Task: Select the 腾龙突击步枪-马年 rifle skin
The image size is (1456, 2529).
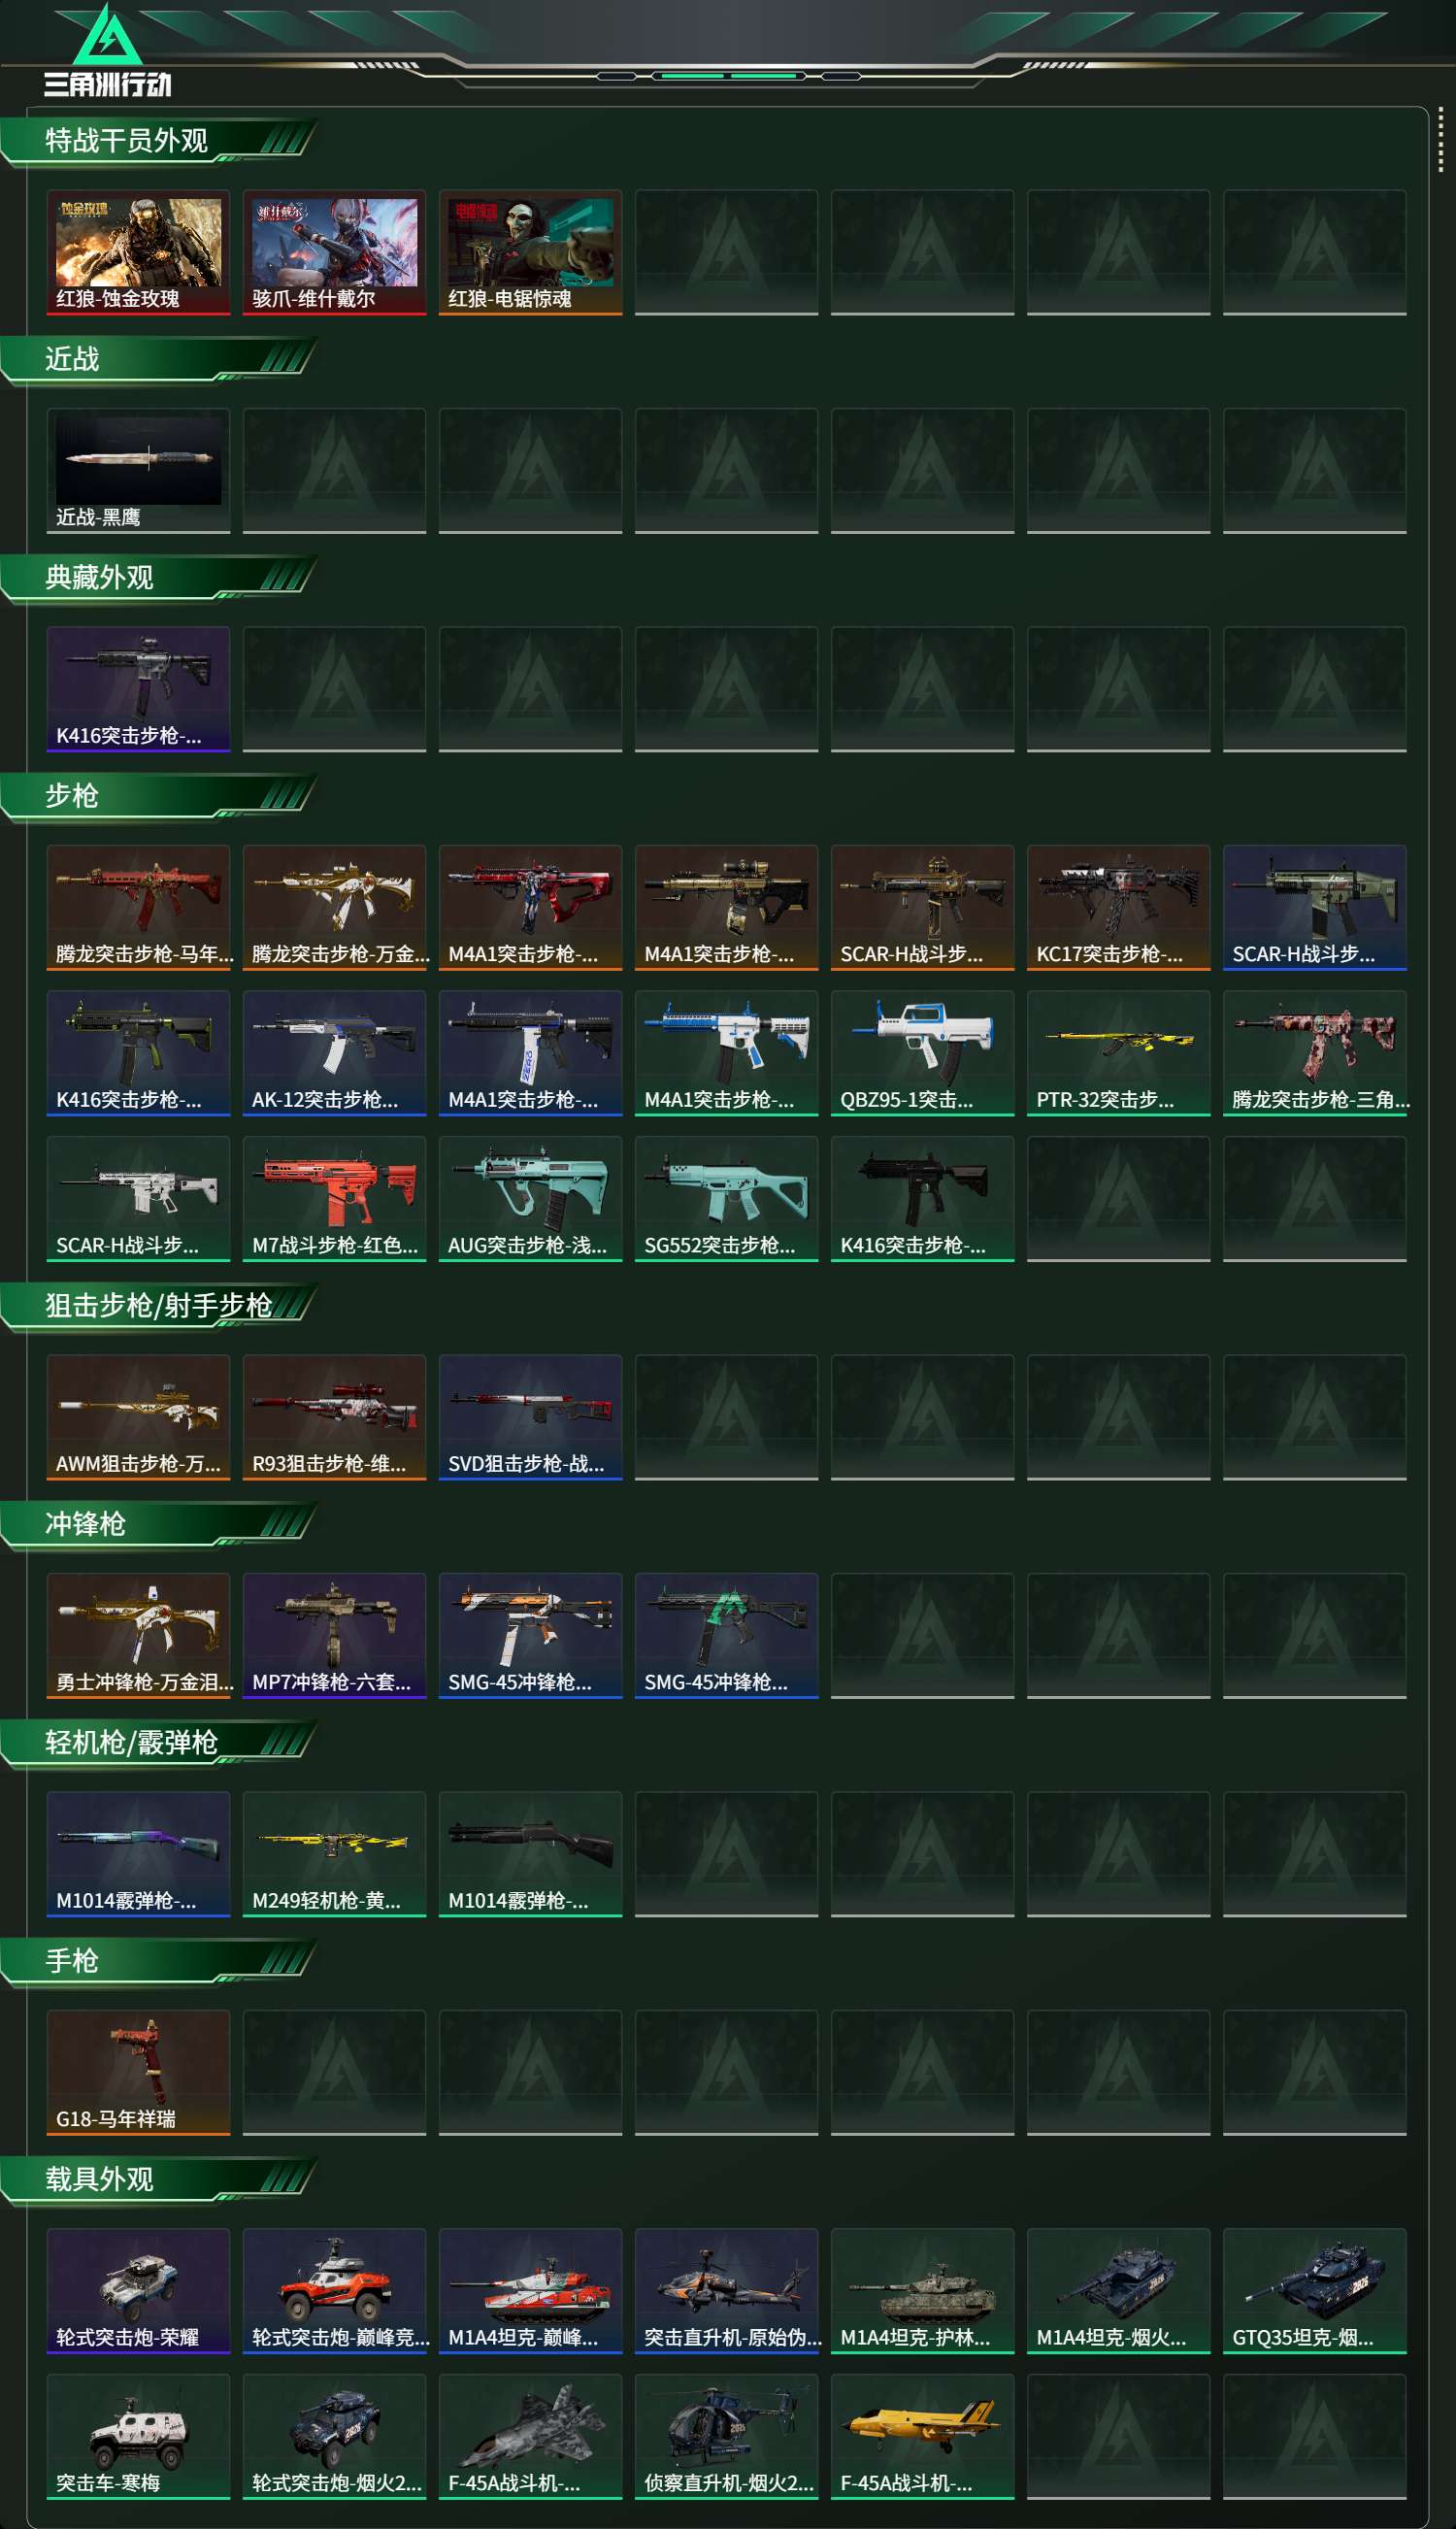Action: [138, 908]
